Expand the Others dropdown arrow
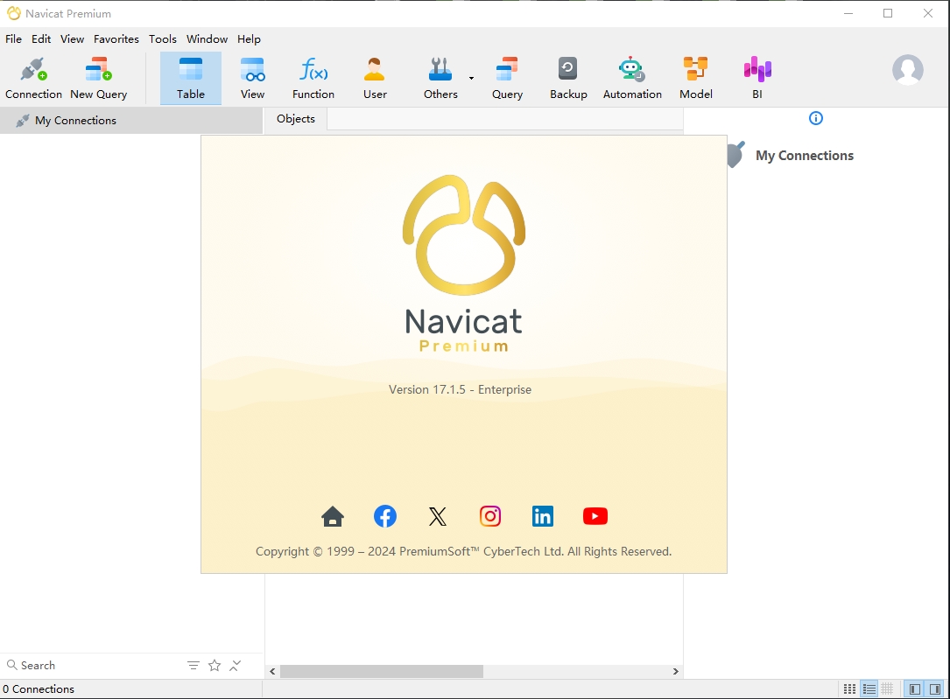 click(x=471, y=78)
